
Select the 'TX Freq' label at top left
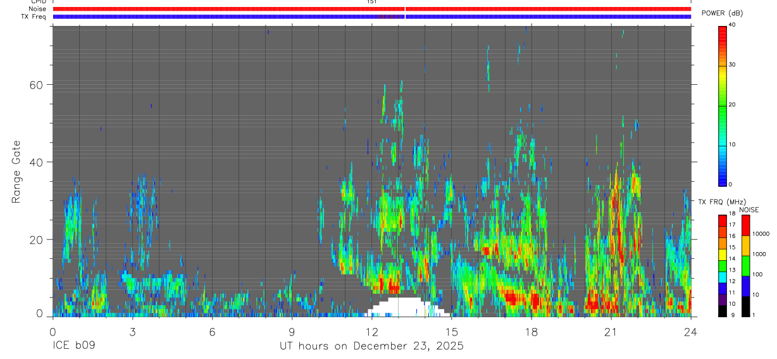(34, 16)
